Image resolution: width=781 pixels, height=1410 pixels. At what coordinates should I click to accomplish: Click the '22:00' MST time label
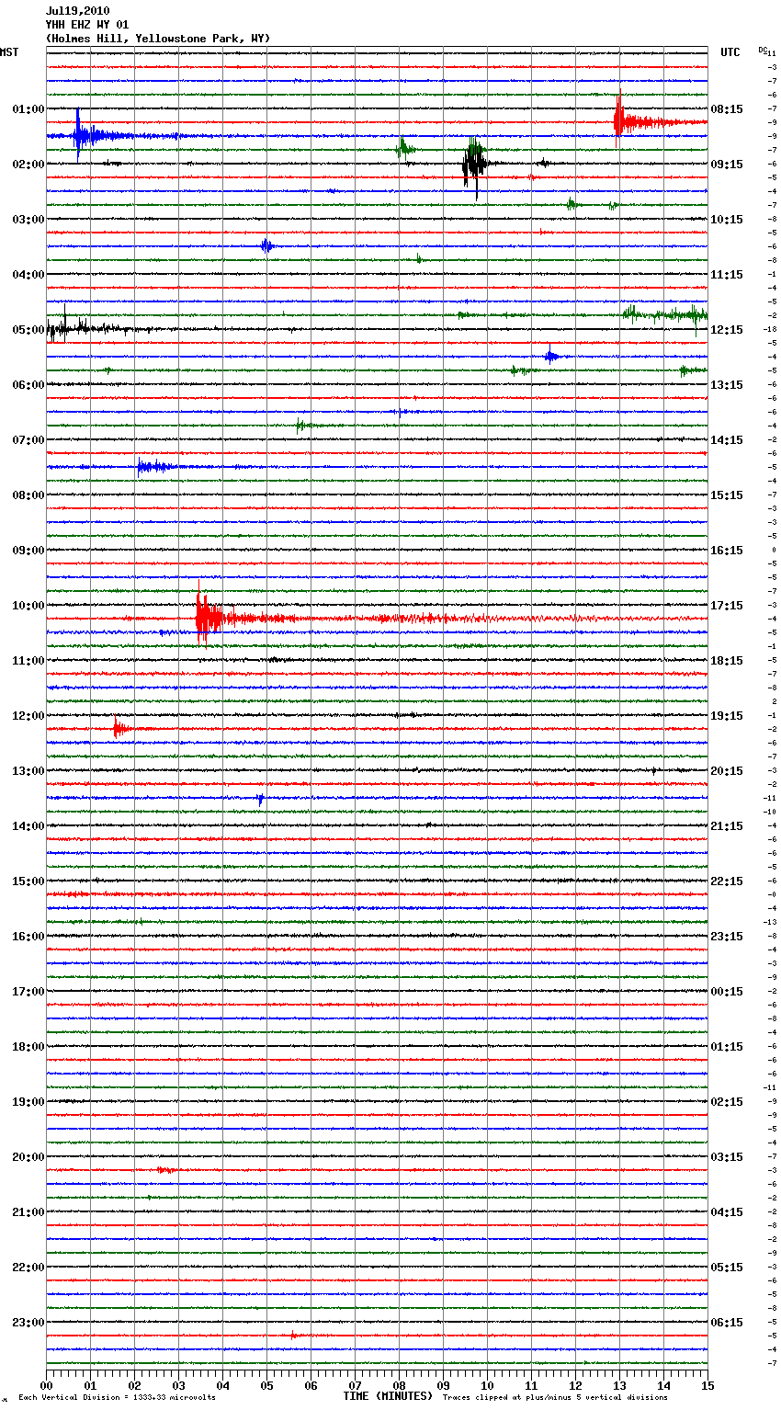(28, 1268)
